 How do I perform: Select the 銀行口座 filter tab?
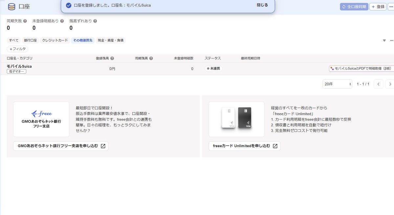30,41
